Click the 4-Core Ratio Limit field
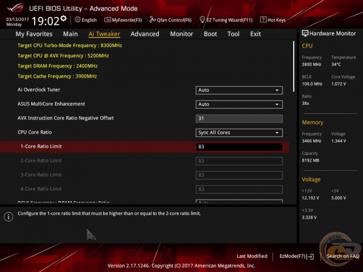363x272 pixels. (x=239, y=189)
